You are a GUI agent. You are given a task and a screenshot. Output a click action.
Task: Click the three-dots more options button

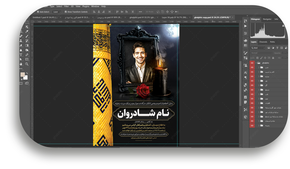pyautogui.click(x=140, y=12)
